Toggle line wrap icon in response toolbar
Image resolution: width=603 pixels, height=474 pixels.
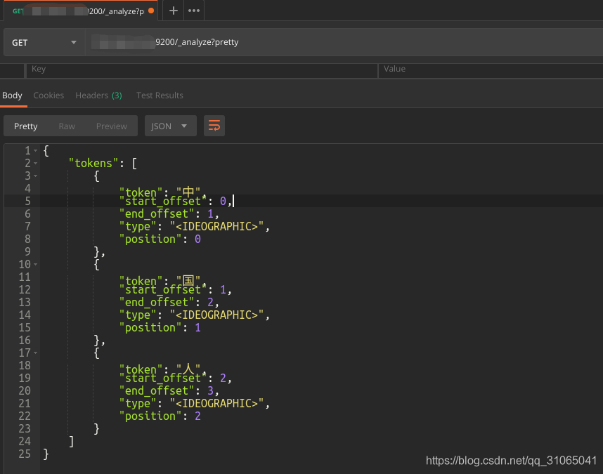(x=214, y=126)
